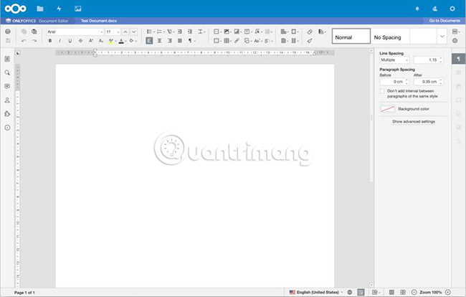Select the 'No Spacing' style
466x297 pixels.
402,36
